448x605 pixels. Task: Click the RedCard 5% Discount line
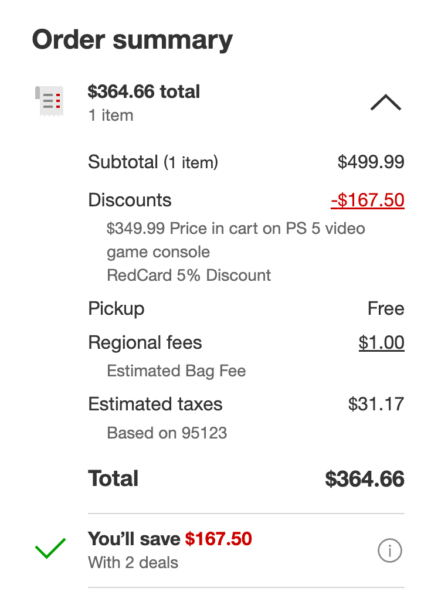189,275
